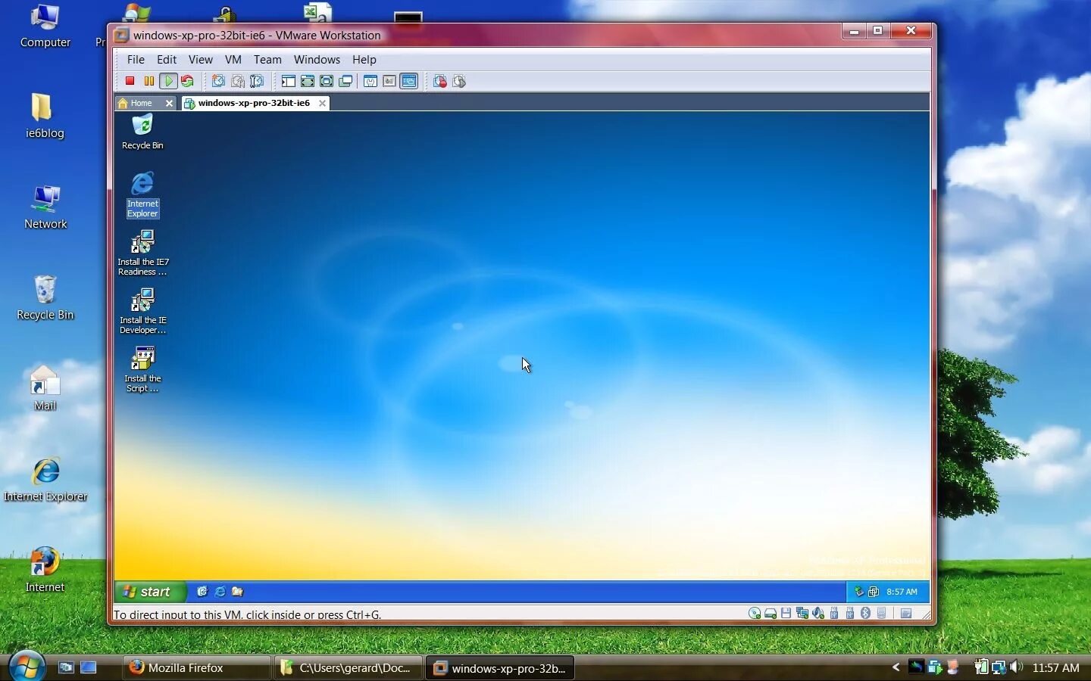Switch to Unity mode toolbar icon

click(x=345, y=81)
